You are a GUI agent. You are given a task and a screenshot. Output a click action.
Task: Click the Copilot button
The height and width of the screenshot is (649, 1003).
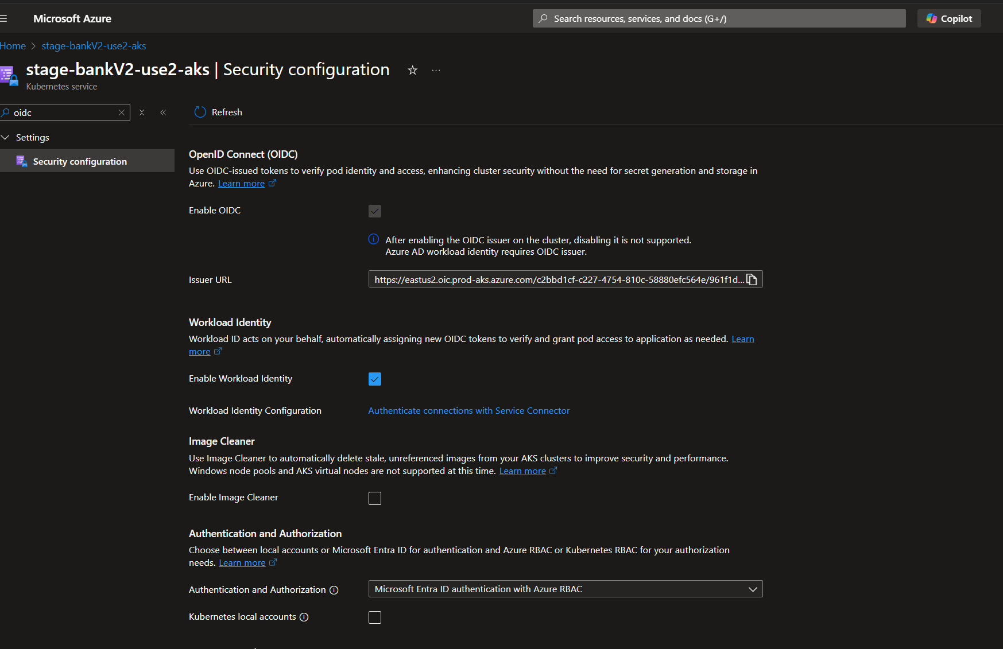tap(948, 18)
